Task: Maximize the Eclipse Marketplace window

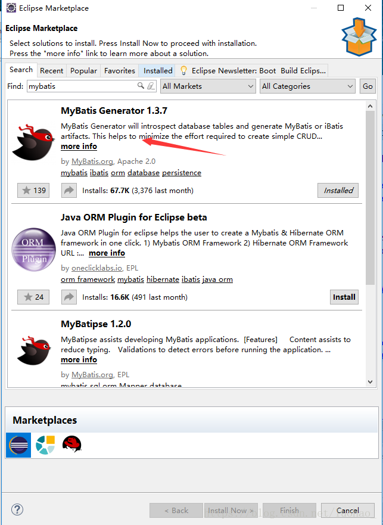Action: 341,8
